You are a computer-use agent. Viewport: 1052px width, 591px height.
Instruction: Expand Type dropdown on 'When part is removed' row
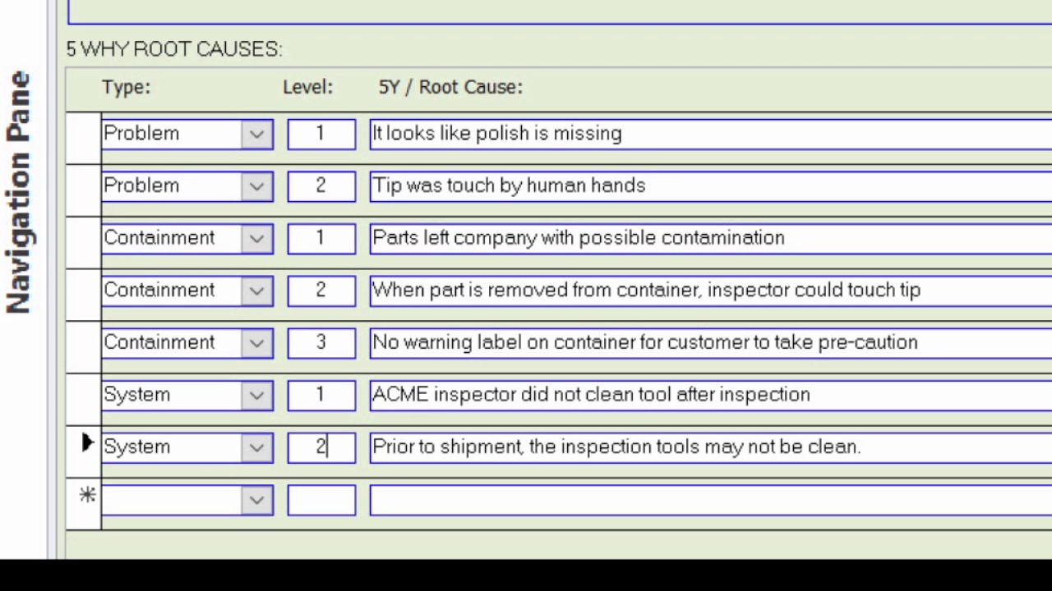tap(257, 291)
